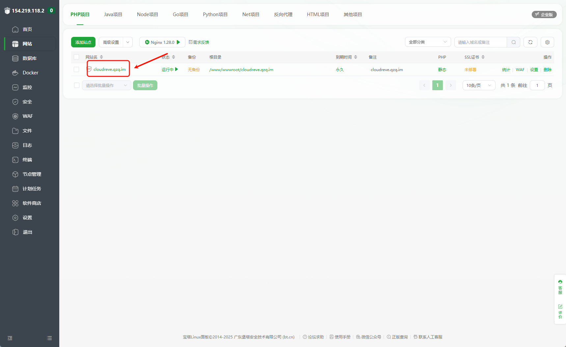Viewport: 566px width, 347px height.
Task: Toggle the batch operation row checkbox
Action: (77, 85)
